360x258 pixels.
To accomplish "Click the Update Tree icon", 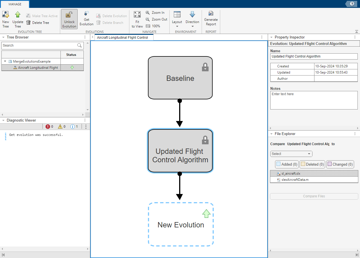I will pyautogui.click(x=18, y=15).
